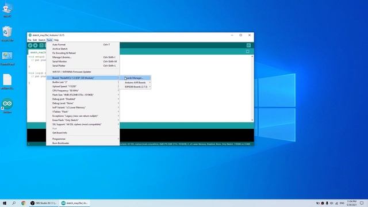Open the This PC desktop icon
368x207 pixels.
(7, 10)
